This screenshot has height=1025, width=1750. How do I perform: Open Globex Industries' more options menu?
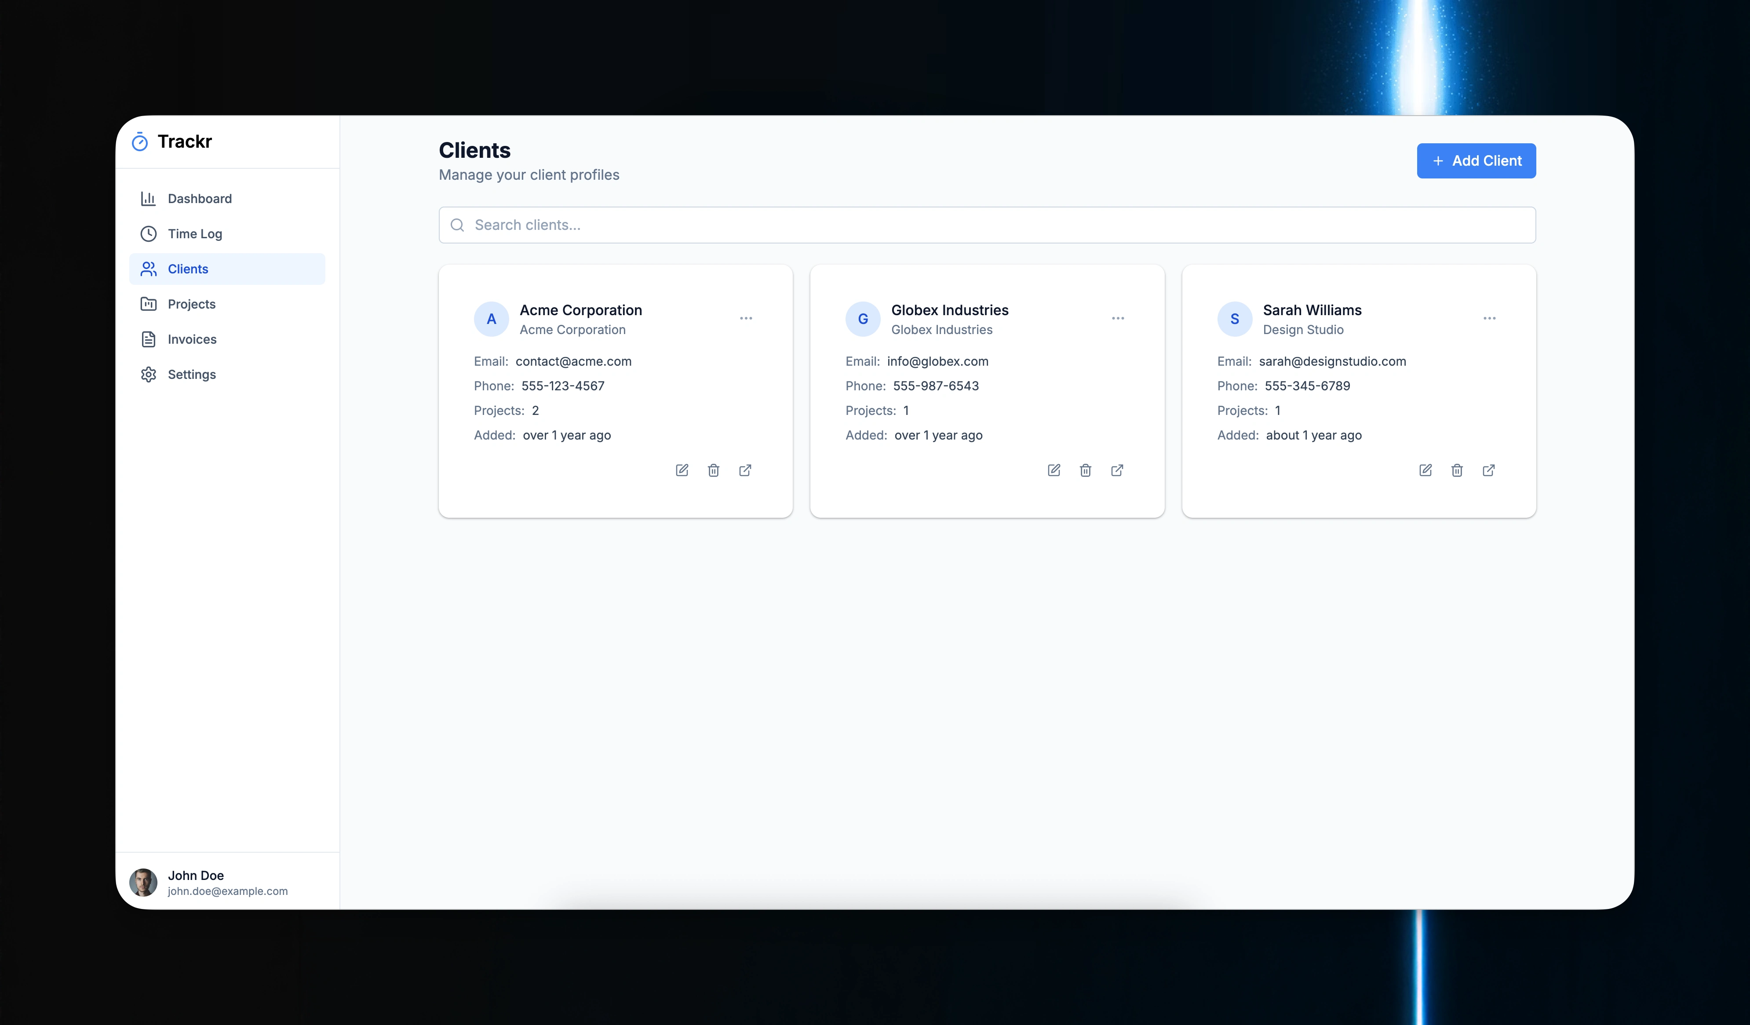(1117, 319)
